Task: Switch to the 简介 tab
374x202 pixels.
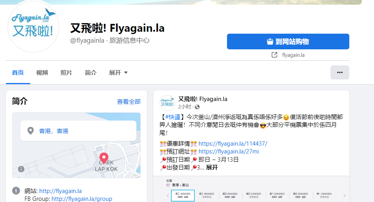Action: click(x=91, y=73)
